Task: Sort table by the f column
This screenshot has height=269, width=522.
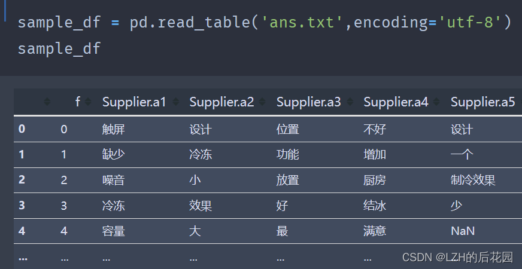Action: coord(88,102)
